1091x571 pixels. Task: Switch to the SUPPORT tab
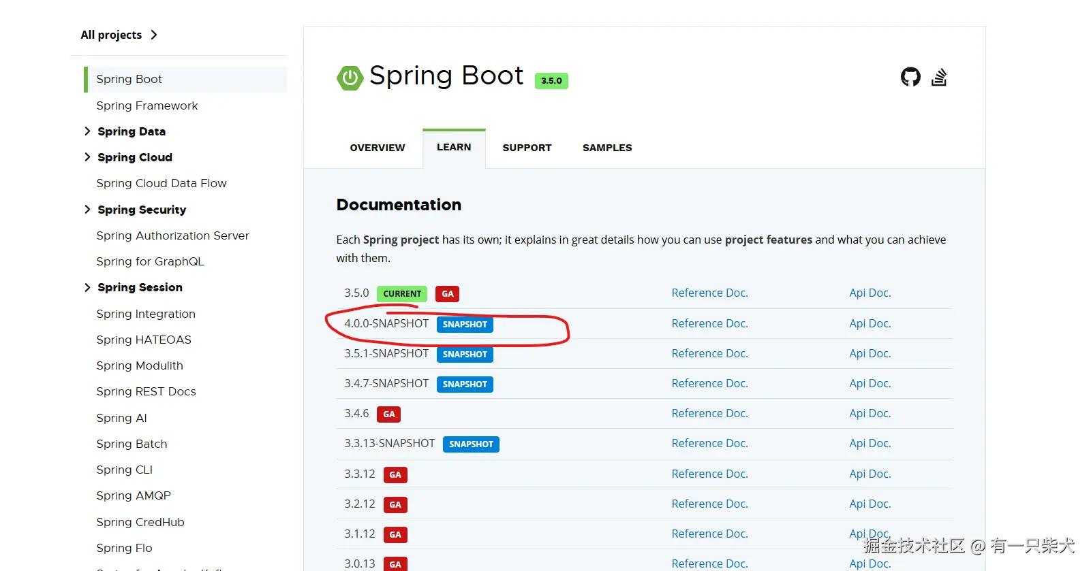point(527,148)
